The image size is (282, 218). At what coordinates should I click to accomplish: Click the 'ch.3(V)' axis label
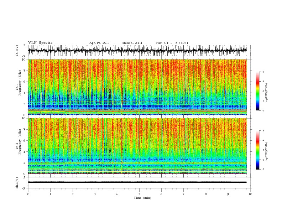pyautogui.click(x=17, y=183)
